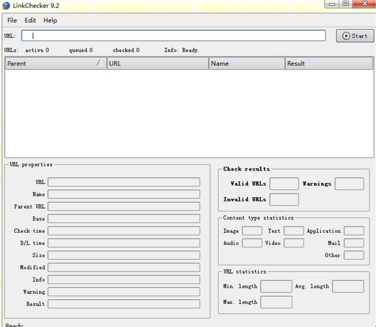Click the Avg. length box
The width and height of the screenshot is (376, 327).
click(x=348, y=286)
